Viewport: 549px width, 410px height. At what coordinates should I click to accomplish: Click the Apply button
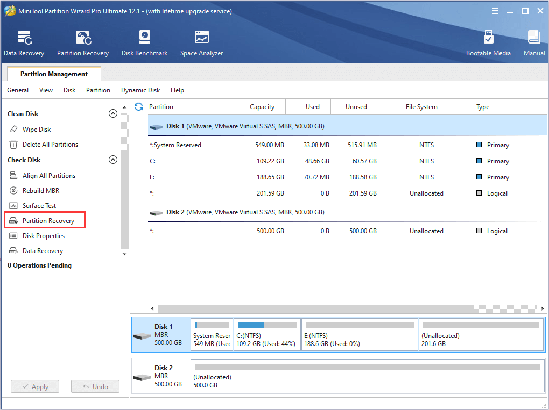35,386
